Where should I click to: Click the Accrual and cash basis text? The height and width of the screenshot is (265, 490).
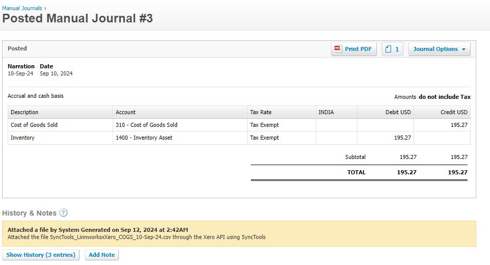[36, 96]
